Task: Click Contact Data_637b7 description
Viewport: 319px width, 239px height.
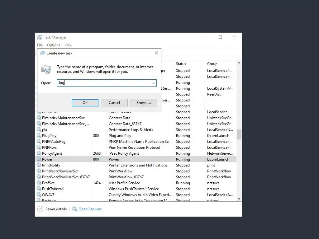Action: point(125,124)
